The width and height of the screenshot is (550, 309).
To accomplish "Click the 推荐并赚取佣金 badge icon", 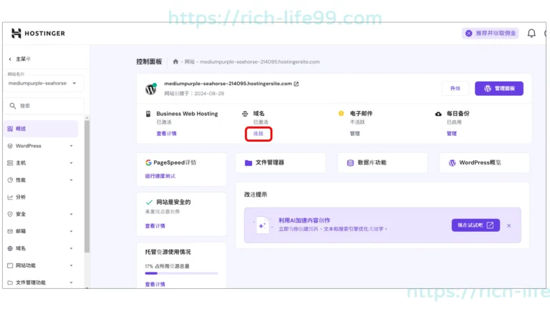I will pos(468,34).
